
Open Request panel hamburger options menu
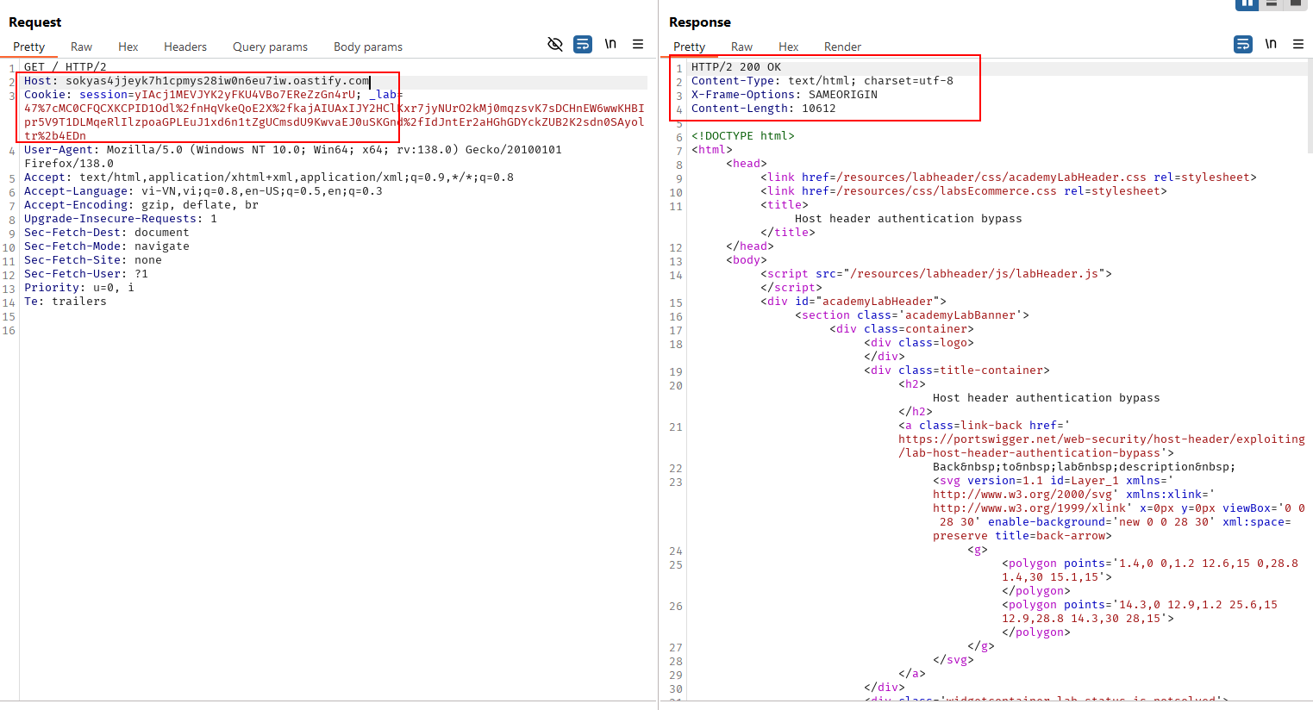point(638,44)
